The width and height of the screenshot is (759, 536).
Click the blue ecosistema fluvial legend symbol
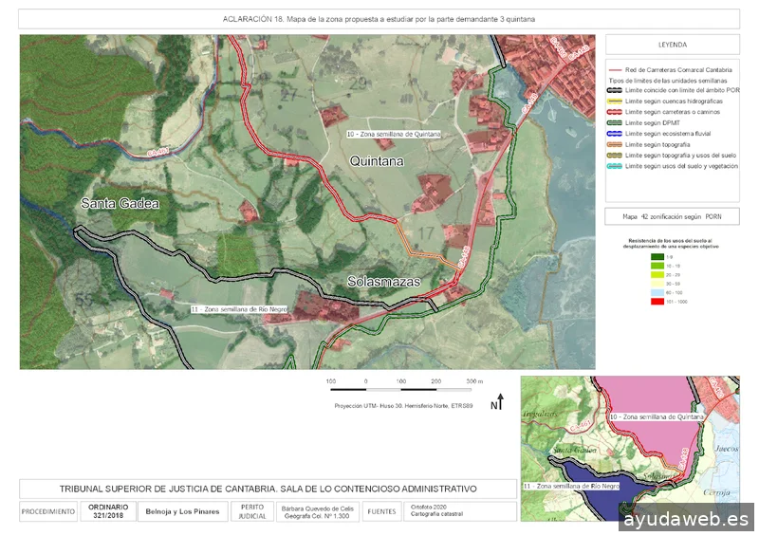click(615, 133)
